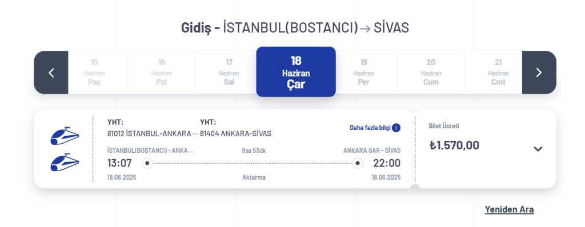
Task: Advance to next week of dates
Action: tap(539, 72)
